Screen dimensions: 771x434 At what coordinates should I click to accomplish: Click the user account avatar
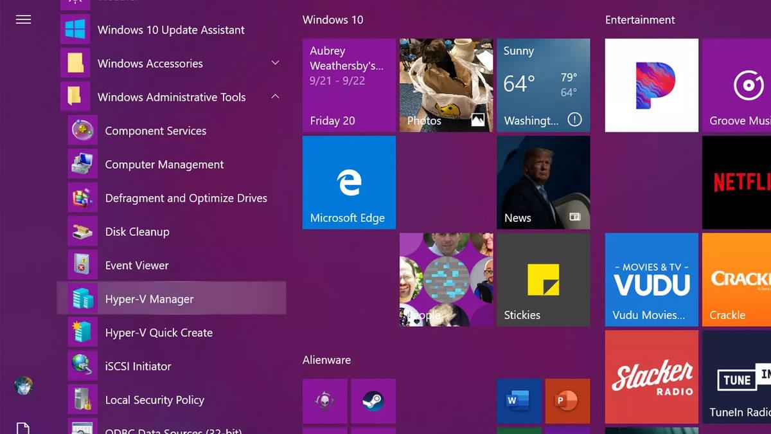point(23,384)
